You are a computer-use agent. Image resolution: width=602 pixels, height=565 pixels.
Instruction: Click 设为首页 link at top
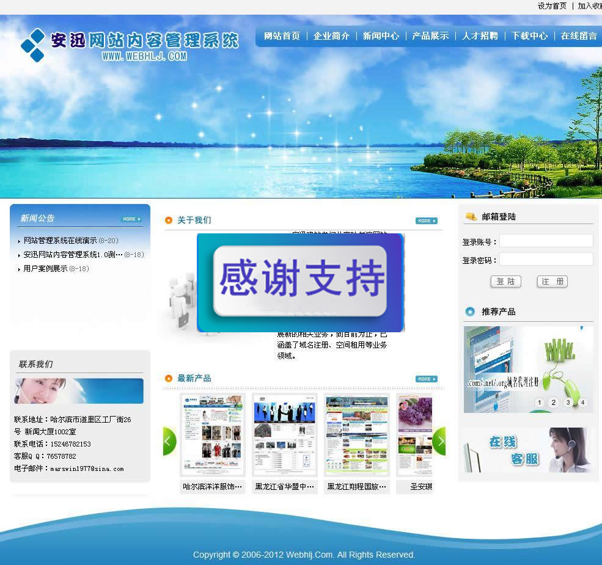[x=552, y=5]
